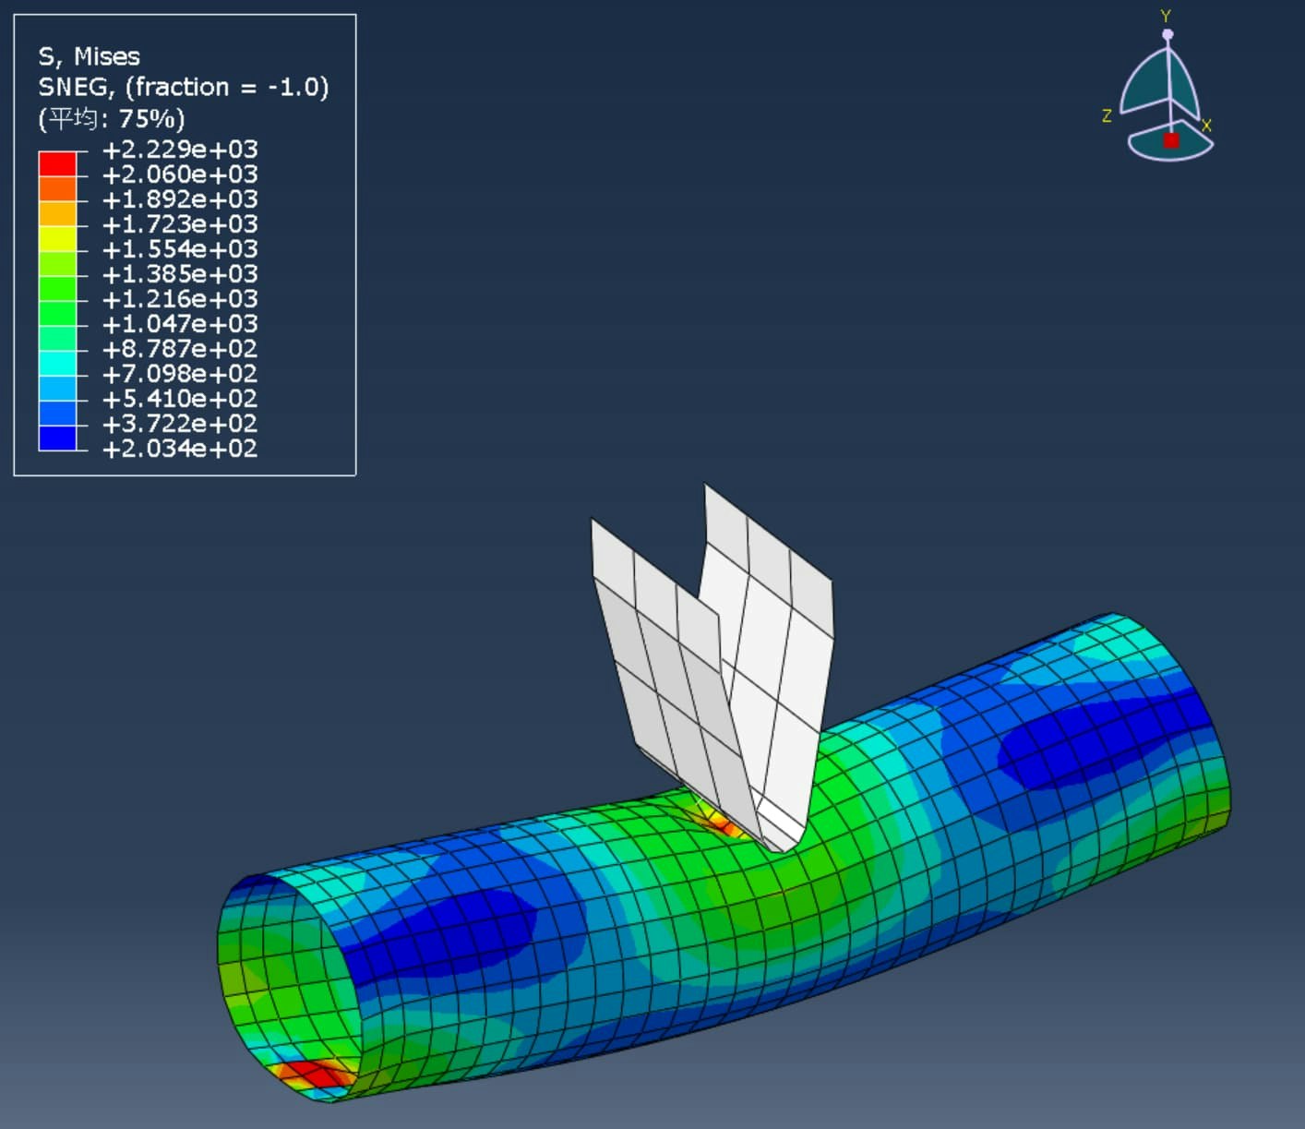Select the view triad Y axis handle
This screenshot has height=1129, width=1305.
click(x=1167, y=34)
